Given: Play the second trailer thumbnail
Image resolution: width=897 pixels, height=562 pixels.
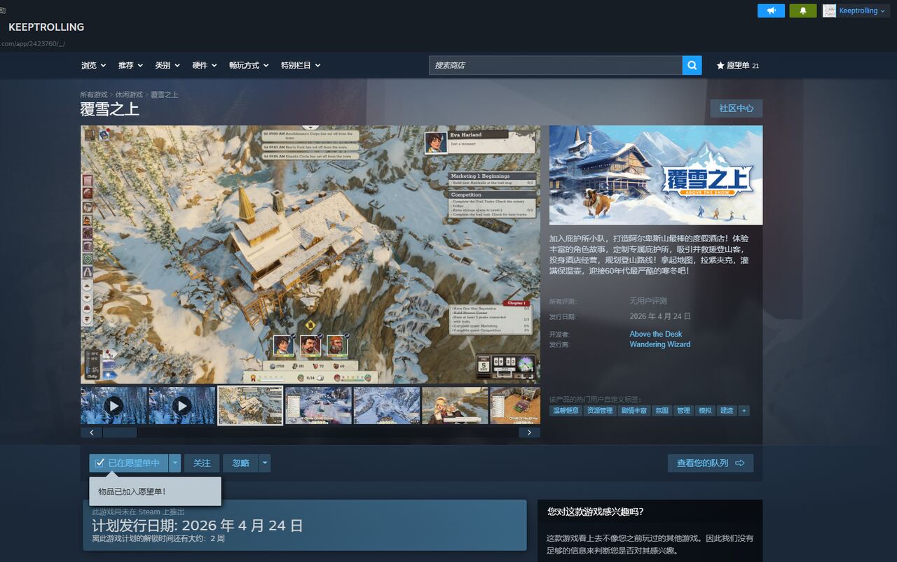Looking at the screenshot, I should pyautogui.click(x=182, y=405).
